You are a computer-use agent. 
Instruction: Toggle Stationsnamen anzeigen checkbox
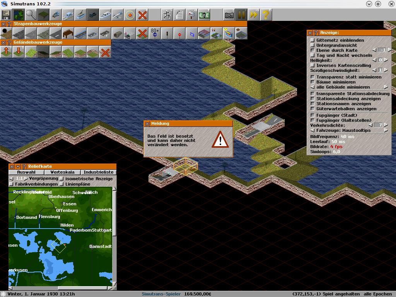pyautogui.click(x=313, y=104)
